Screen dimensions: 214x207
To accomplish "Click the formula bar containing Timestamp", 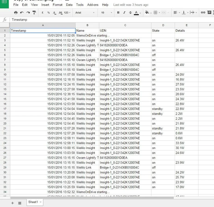I will click(112, 20).
